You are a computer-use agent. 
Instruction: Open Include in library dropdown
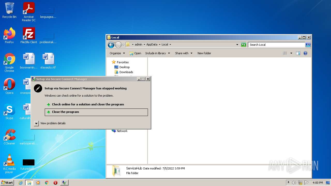click(x=157, y=53)
